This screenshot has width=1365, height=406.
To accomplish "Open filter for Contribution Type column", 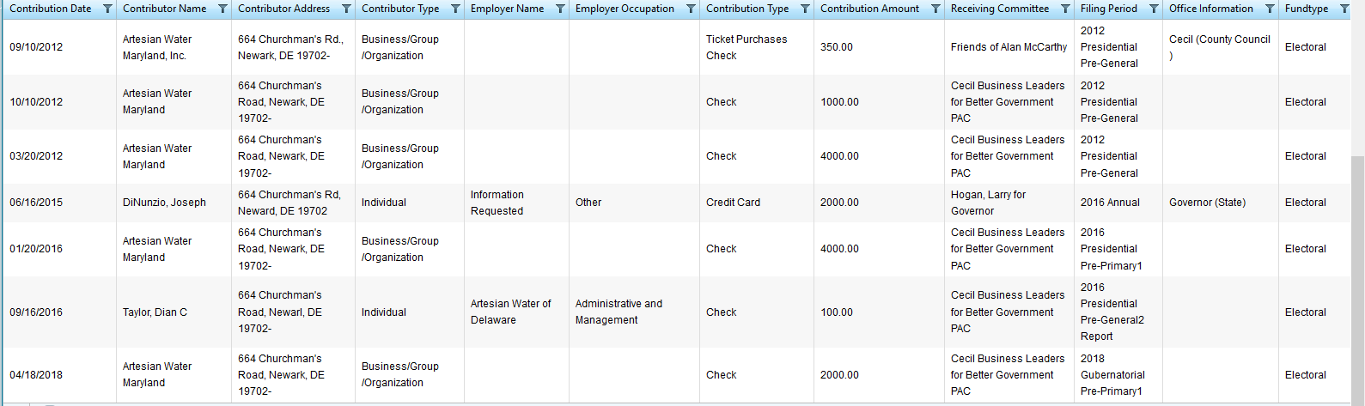I will [x=805, y=9].
